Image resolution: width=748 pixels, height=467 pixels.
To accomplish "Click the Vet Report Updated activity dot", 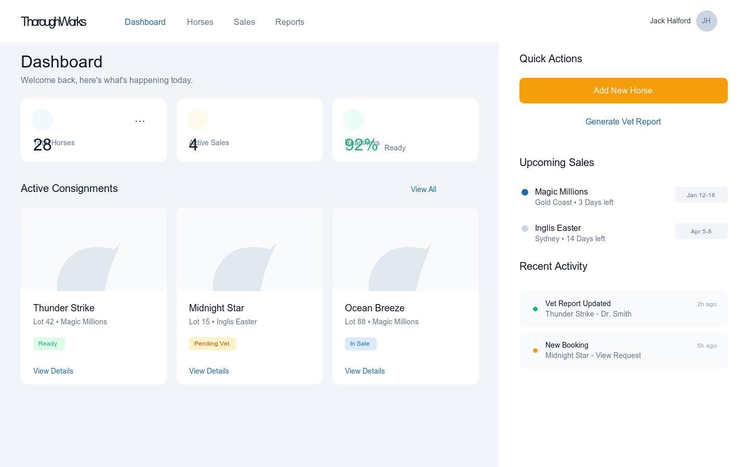I will (535, 309).
